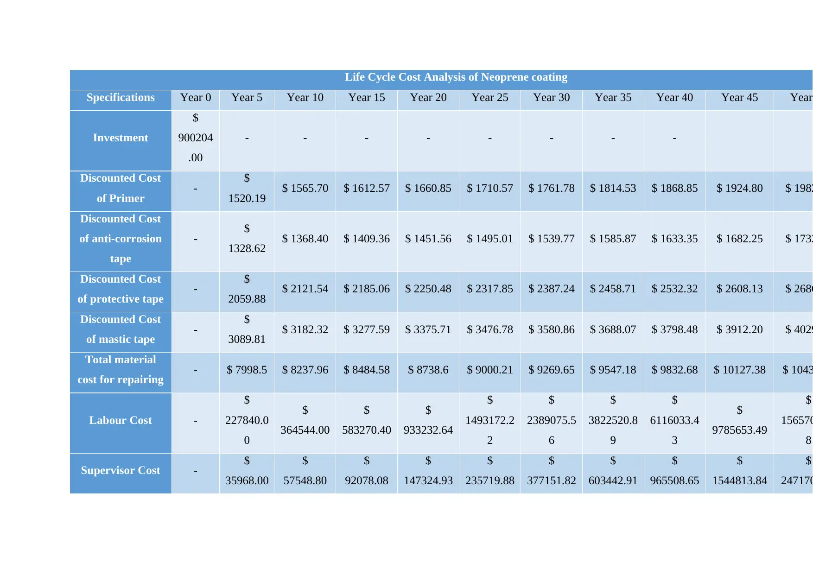Click protective tape cost '$ 2059.88'
813x575 pixels.
click(x=247, y=289)
